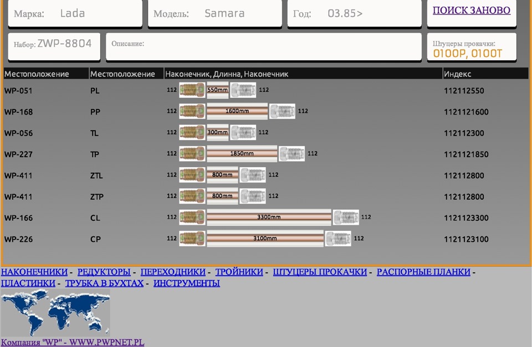Click index number 112112550

click(x=464, y=91)
